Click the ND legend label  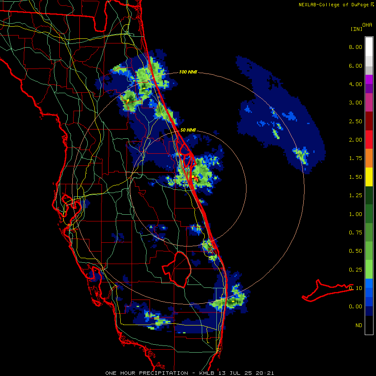pos(359,325)
